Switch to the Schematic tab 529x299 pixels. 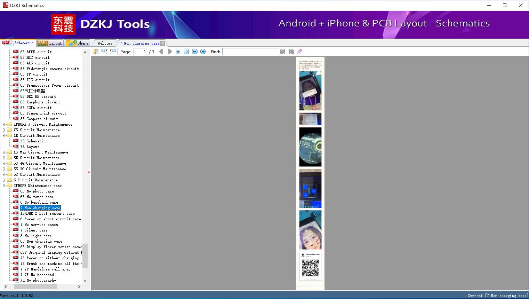click(x=18, y=43)
